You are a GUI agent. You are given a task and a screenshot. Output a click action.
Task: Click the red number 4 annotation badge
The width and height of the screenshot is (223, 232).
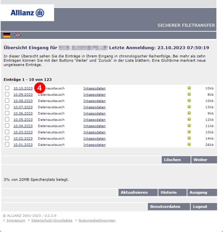40,88
